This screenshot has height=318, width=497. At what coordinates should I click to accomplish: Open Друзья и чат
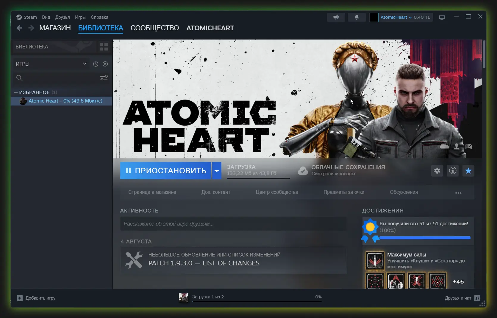(x=458, y=298)
